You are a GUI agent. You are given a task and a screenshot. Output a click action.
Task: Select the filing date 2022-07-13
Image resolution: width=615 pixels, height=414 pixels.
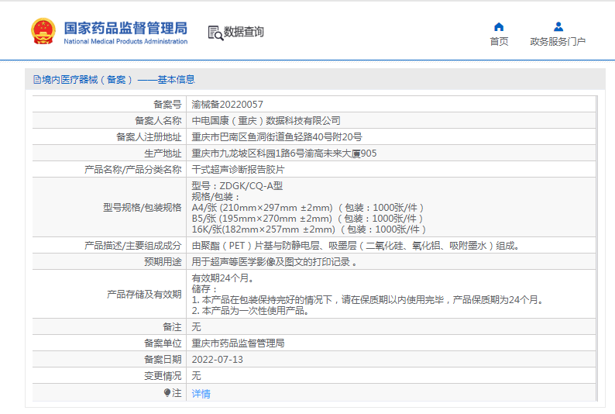[218, 360]
